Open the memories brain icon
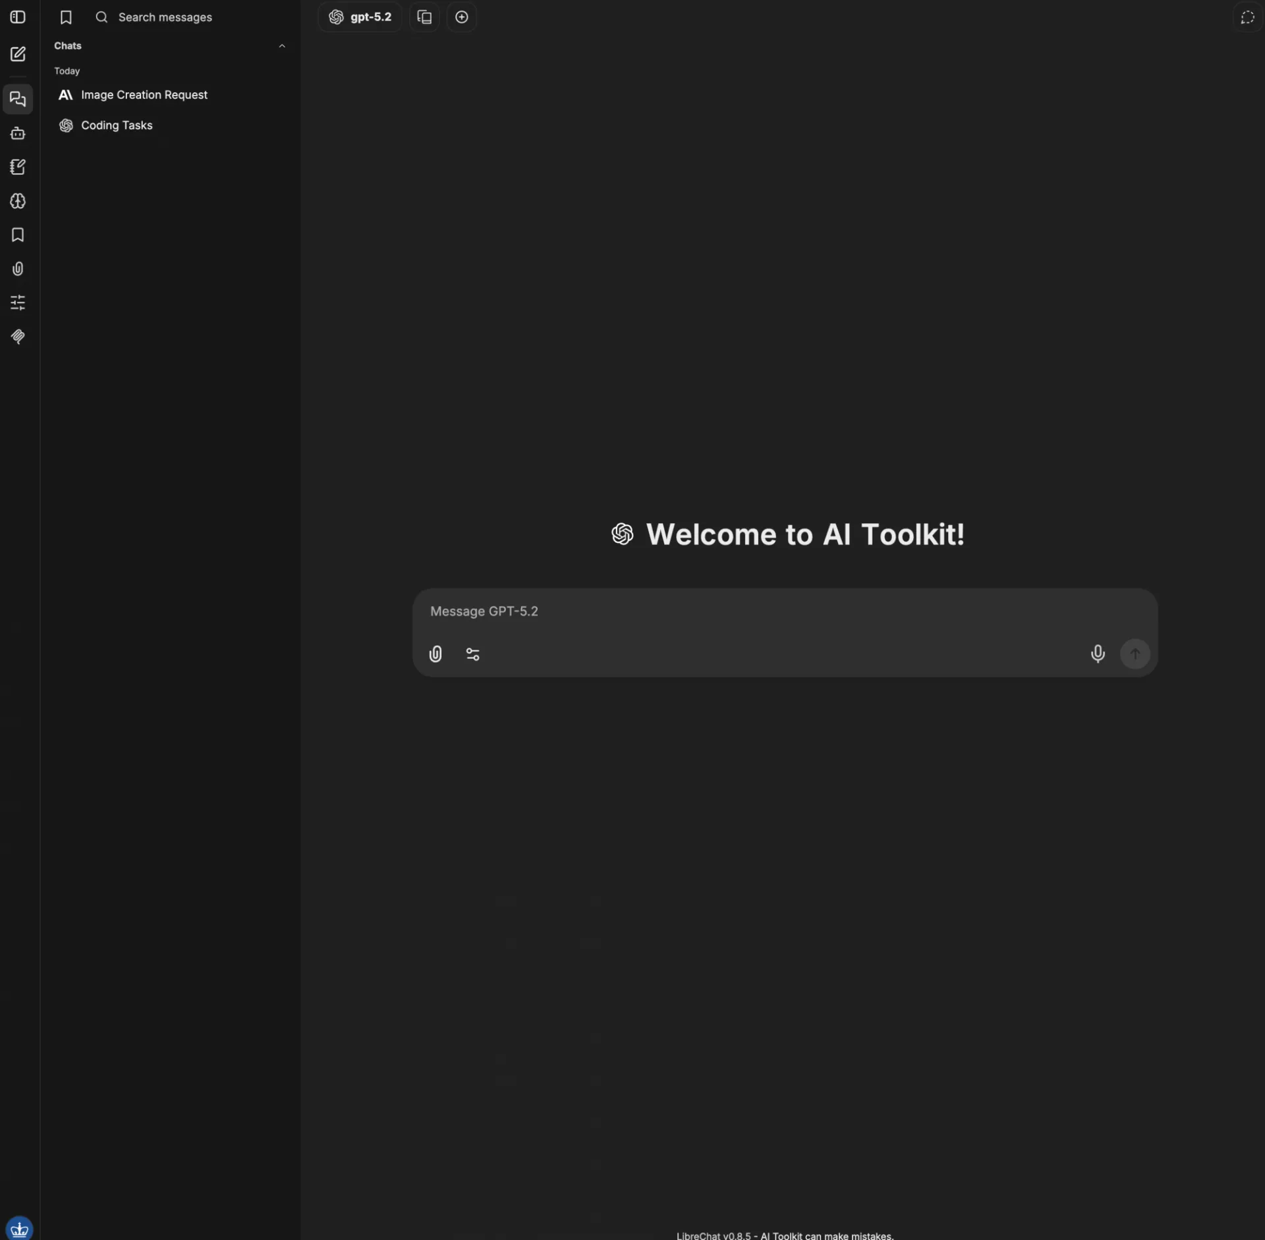This screenshot has height=1240, width=1265. 18,201
